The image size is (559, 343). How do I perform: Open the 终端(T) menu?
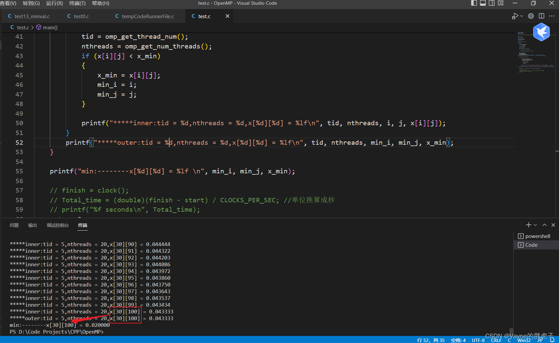point(77,3)
